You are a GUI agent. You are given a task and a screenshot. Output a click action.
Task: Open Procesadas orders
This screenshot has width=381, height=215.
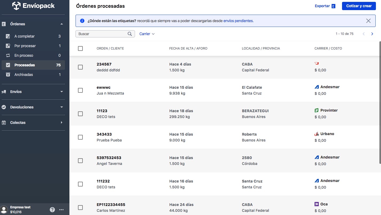click(33, 65)
